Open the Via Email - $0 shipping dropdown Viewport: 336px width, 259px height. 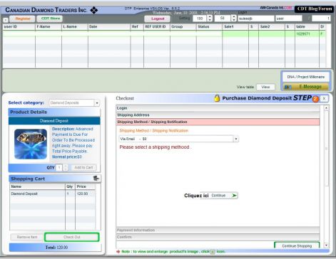[x=178, y=139]
